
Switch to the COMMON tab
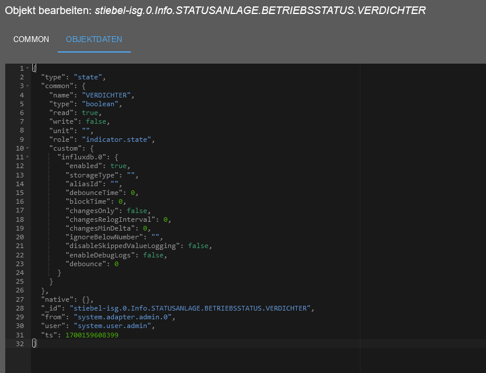(31, 39)
